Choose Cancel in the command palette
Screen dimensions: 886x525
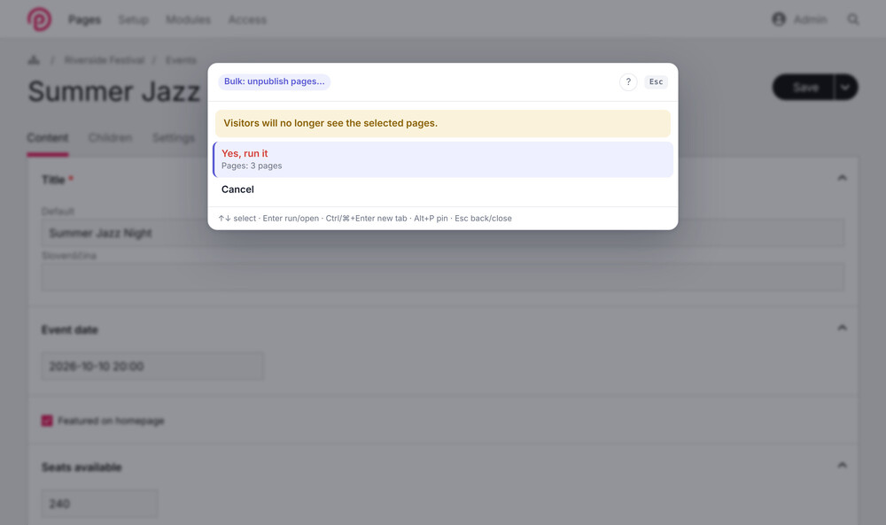pos(443,189)
